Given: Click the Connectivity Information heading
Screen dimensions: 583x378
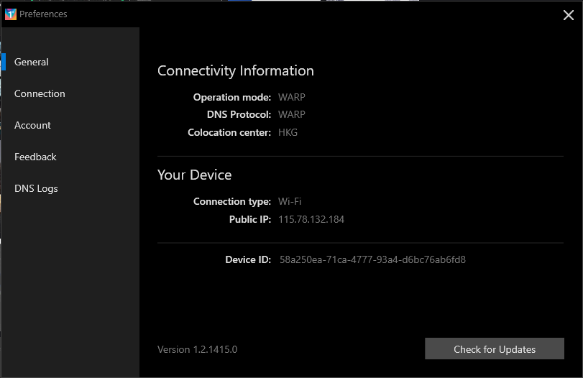Looking at the screenshot, I should 235,70.
